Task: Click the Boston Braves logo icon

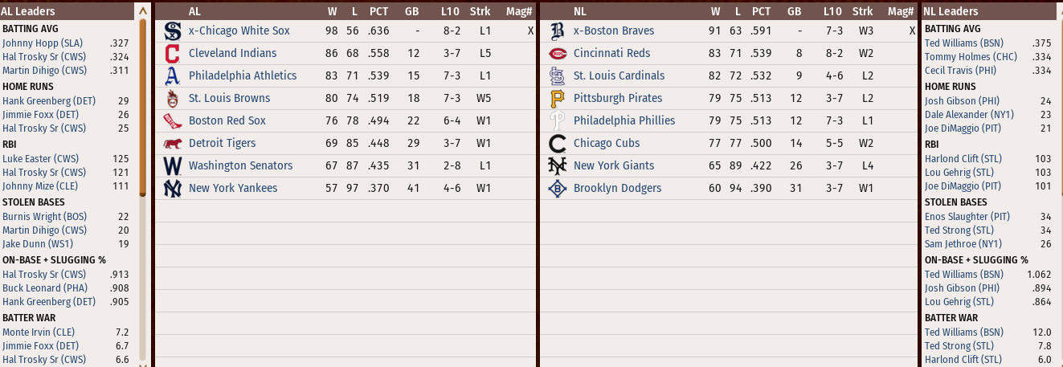Action: [x=557, y=31]
